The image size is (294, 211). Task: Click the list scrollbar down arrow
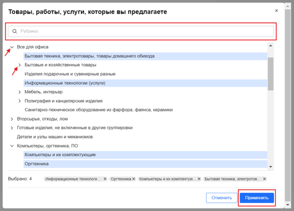click(x=270, y=167)
